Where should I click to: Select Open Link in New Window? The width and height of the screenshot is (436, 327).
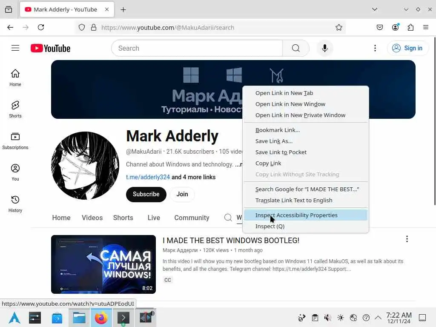click(x=306, y=104)
